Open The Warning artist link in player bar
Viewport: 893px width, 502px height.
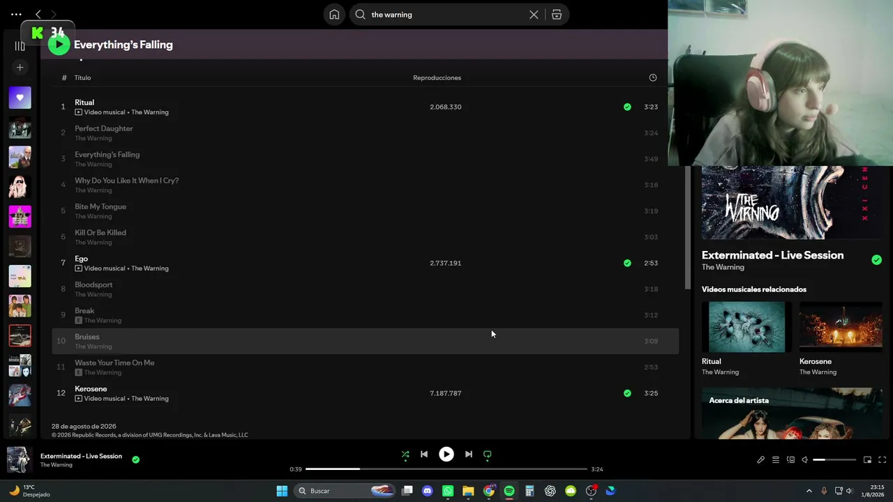(57, 465)
